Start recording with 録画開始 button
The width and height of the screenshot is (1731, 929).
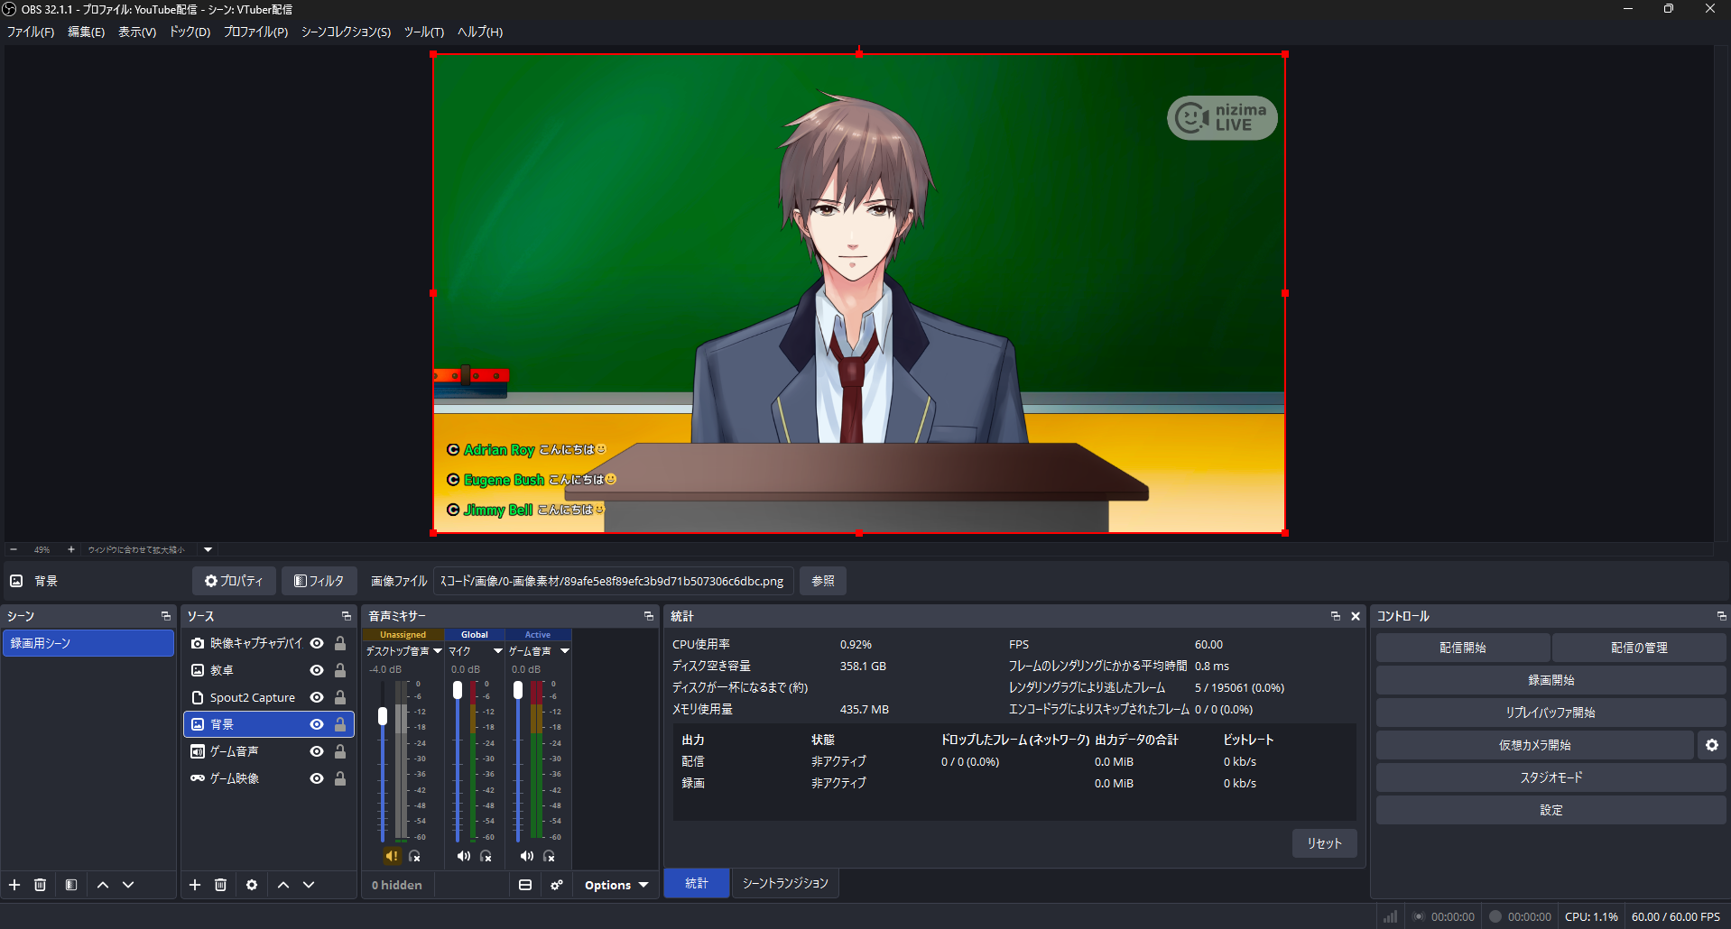(x=1551, y=680)
